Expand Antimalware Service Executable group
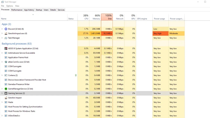 pyautogui.click(x=2, y=53)
